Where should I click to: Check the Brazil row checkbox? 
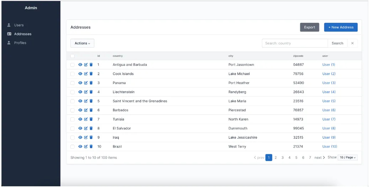point(73,146)
